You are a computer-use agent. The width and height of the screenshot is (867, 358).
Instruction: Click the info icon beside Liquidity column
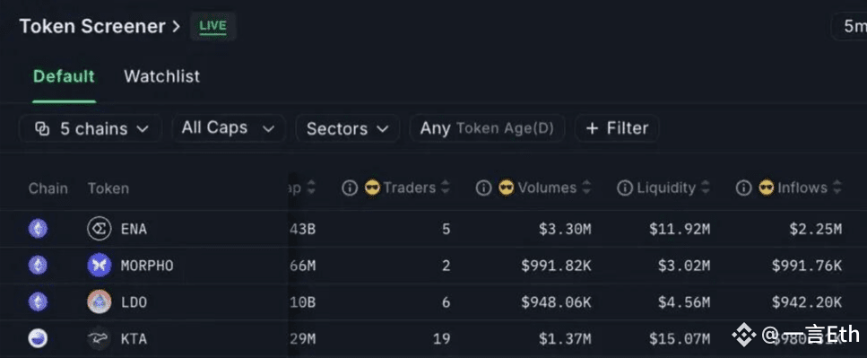[x=624, y=188]
